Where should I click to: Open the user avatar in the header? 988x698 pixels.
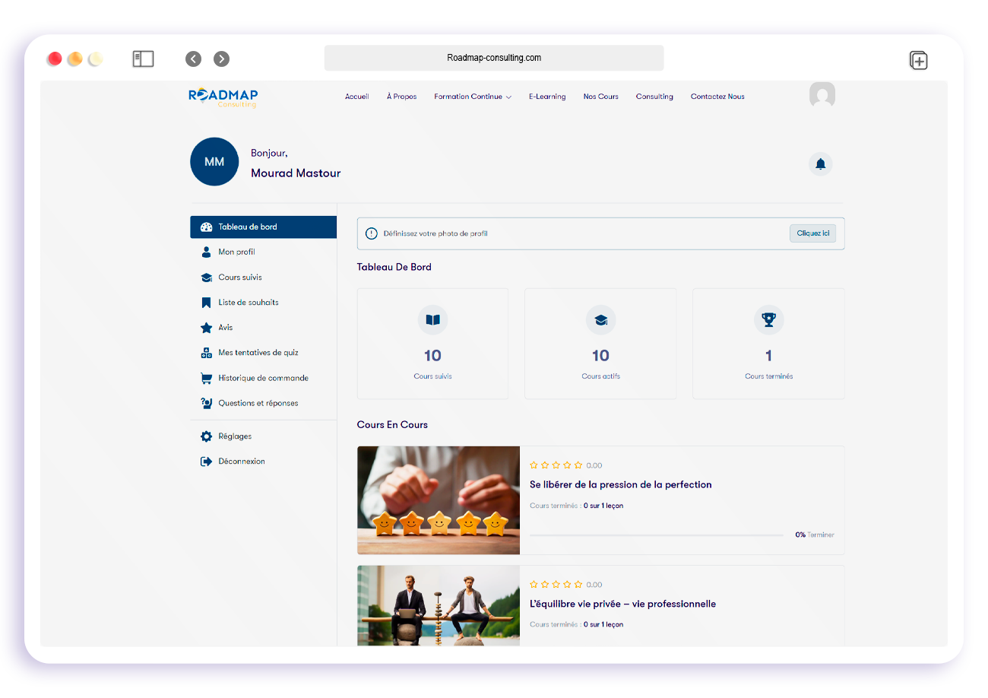tap(822, 96)
